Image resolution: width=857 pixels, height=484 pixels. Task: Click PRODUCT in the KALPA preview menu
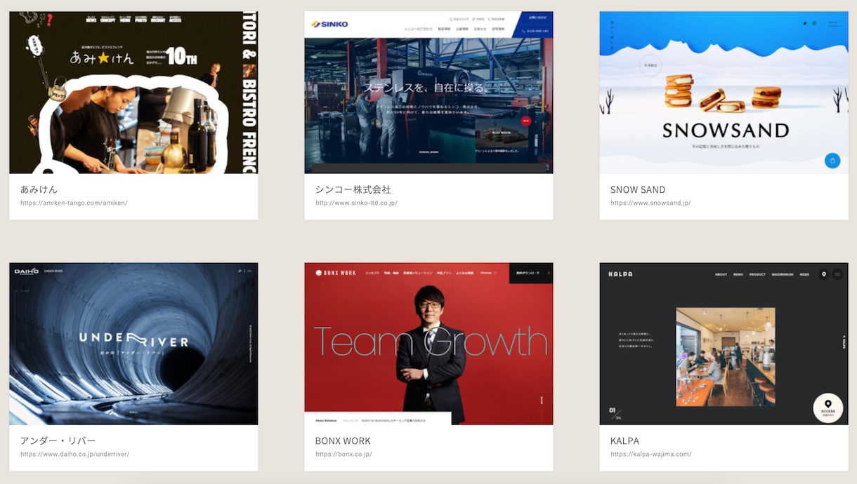(757, 274)
